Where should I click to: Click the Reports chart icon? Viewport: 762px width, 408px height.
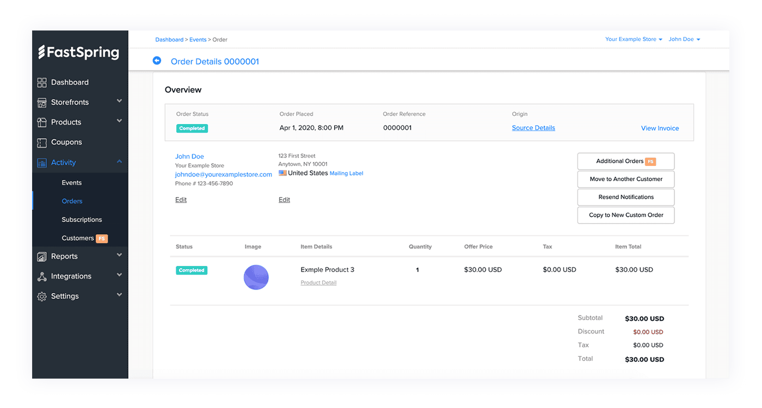(42, 257)
